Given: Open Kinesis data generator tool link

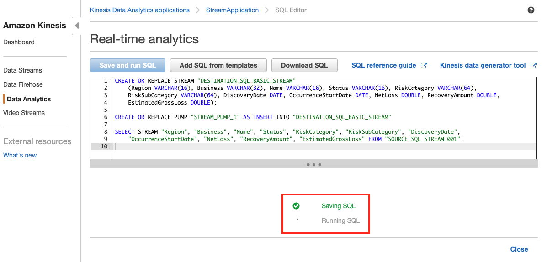Looking at the screenshot, I should (x=483, y=66).
